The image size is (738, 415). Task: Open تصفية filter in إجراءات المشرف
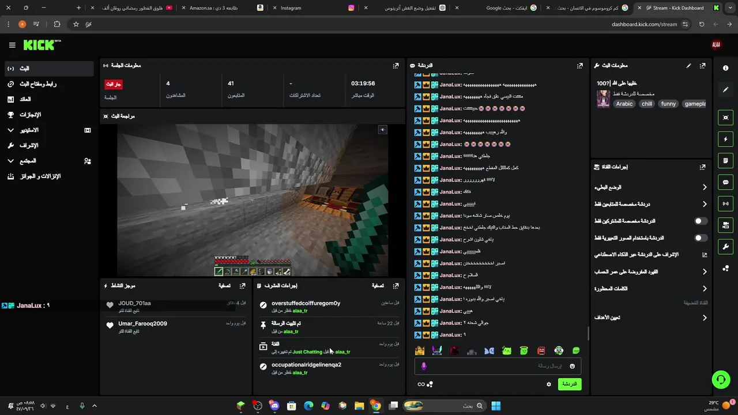tap(378, 285)
